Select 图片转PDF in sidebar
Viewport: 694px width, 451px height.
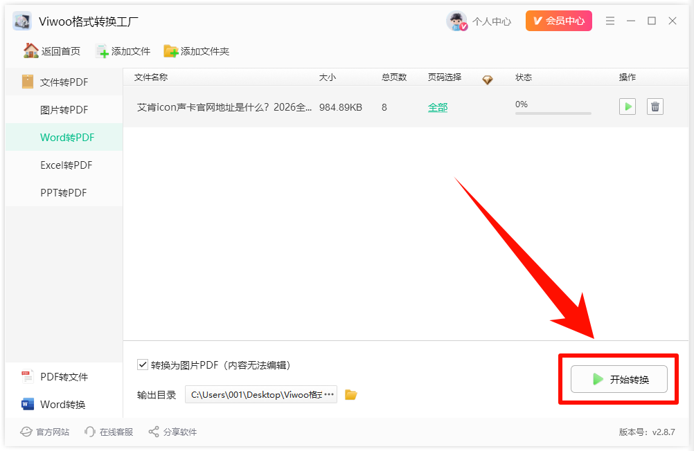tap(64, 110)
